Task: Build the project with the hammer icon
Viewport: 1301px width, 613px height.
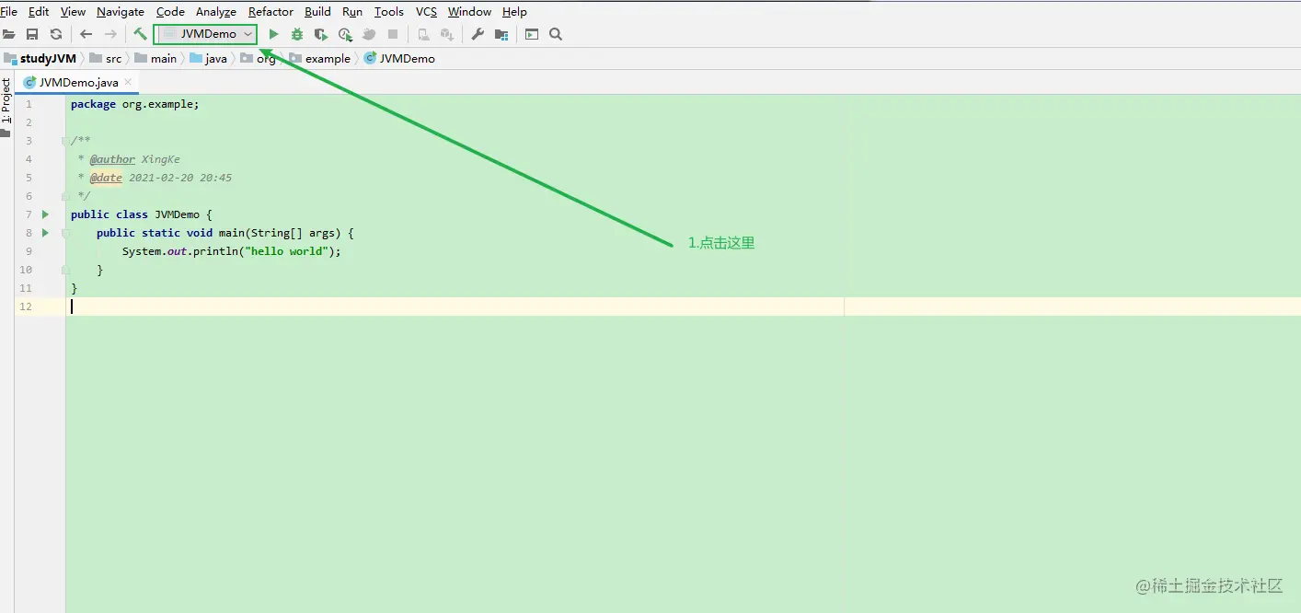Action: coord(140,34)
